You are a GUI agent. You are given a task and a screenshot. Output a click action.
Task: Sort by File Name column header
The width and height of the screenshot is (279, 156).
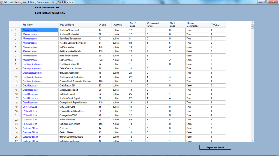tap(40, 24)
